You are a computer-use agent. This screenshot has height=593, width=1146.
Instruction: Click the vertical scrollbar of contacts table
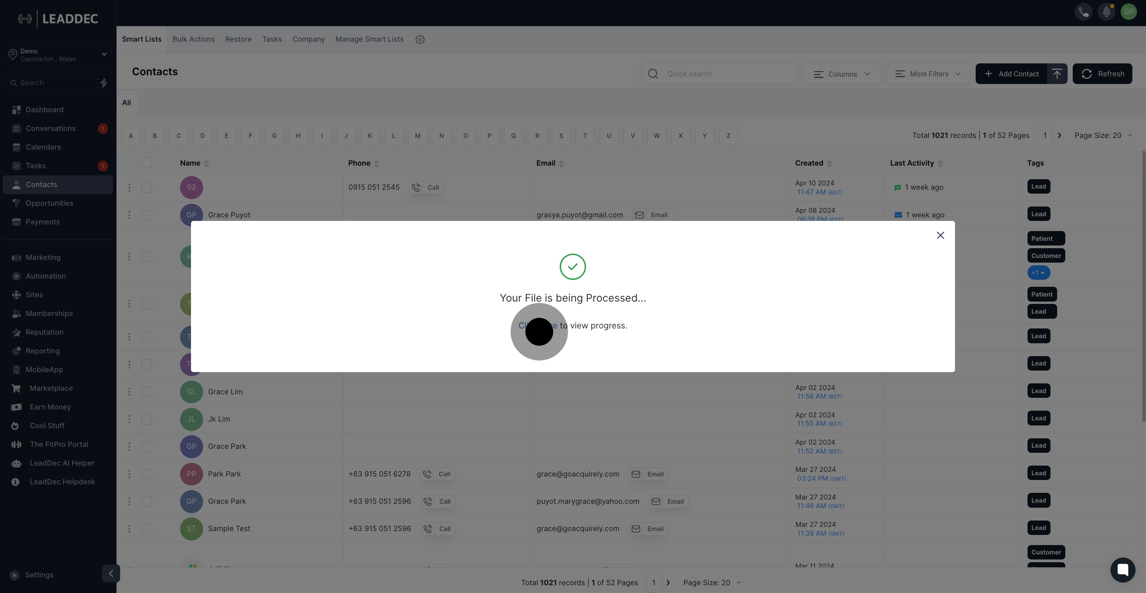click(x=1143, y=286)
